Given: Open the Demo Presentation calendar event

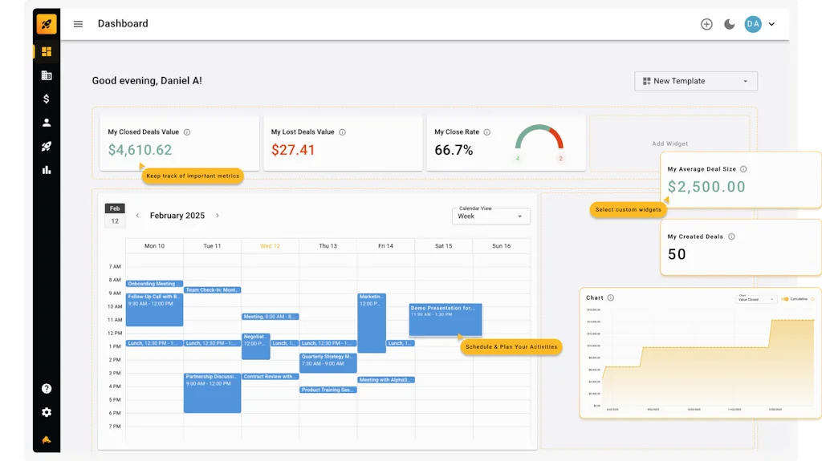Looking at the screenshot, I should click(445, 319).
